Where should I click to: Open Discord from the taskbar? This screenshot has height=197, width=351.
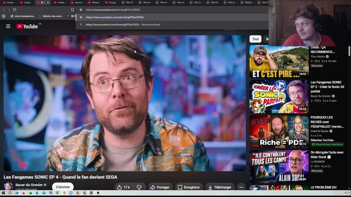coord(71,193)
